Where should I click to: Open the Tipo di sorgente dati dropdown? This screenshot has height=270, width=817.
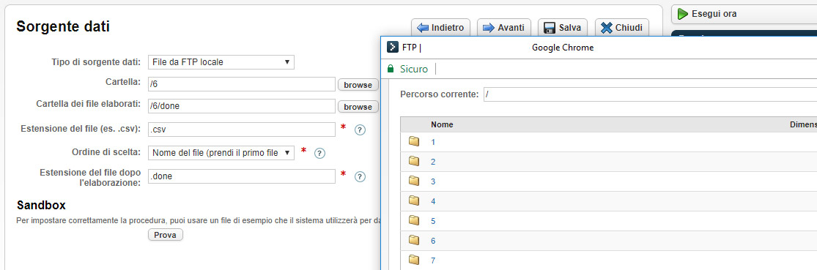[221, 62]
